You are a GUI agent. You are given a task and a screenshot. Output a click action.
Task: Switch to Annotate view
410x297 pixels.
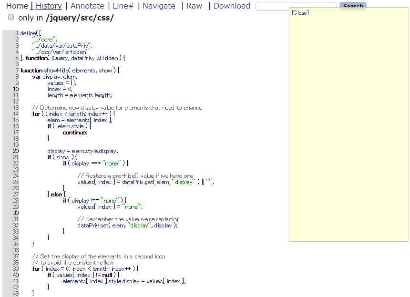87,6
